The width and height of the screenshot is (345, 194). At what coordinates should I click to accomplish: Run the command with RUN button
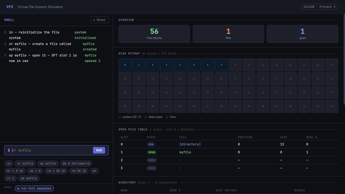pyautogui.click(x=99, y=150)
